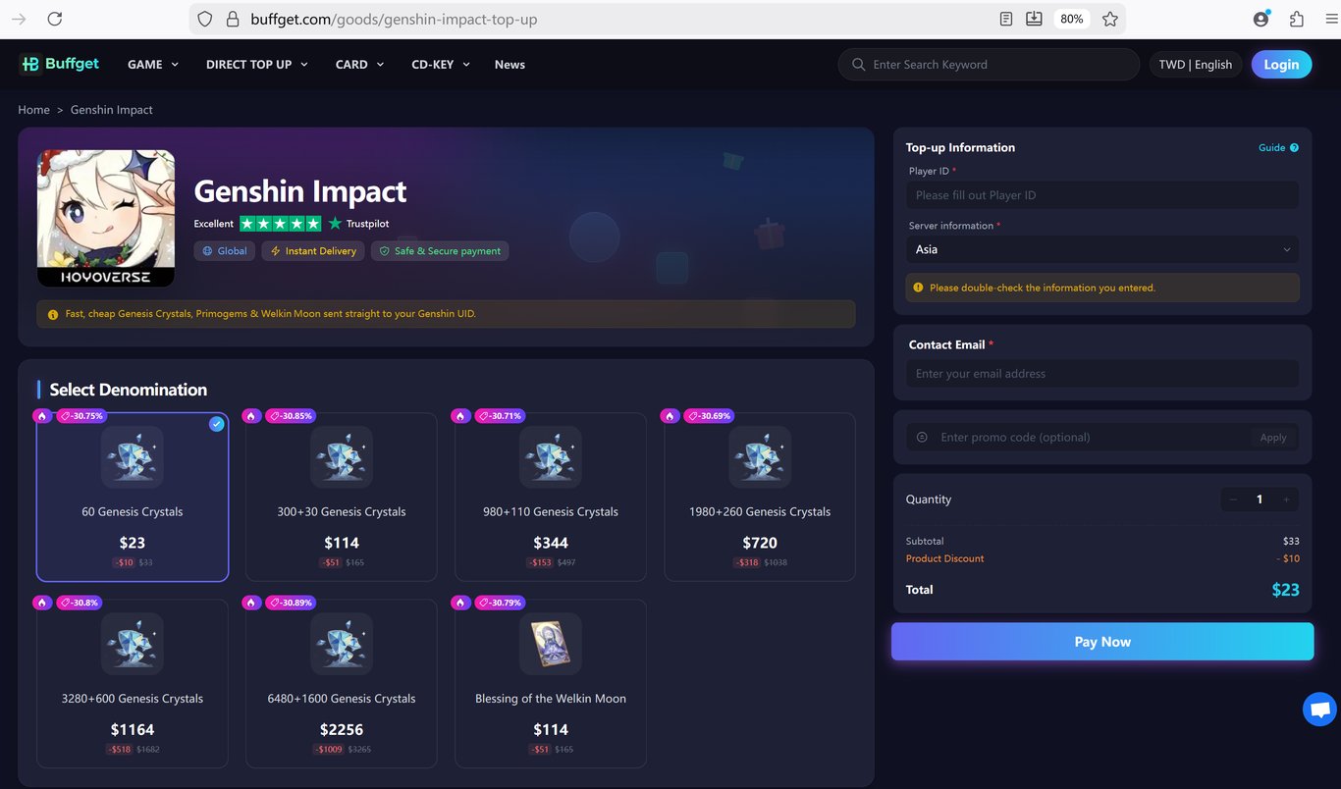The width and height of the screenshot is (1341, 789).
Task: Click the Total amount $23
Action: click(1285, 590)
